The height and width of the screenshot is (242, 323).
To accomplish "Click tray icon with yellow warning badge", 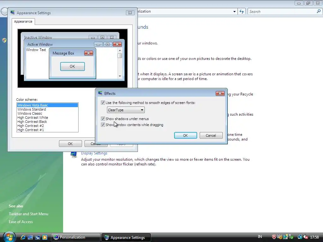I will point(279,237).
